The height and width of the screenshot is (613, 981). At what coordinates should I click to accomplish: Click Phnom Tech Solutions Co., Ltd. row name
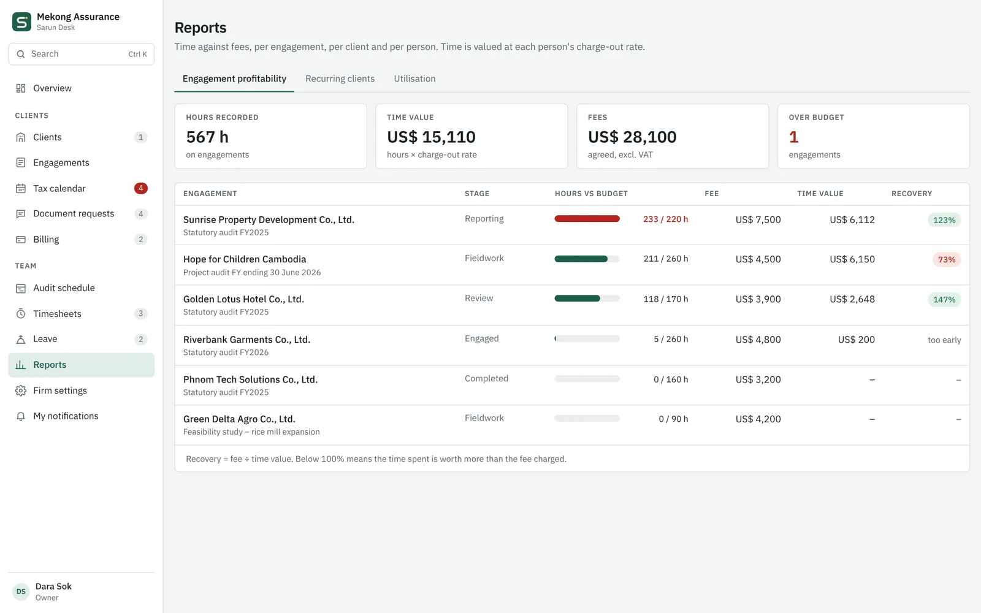pos(250,379)
